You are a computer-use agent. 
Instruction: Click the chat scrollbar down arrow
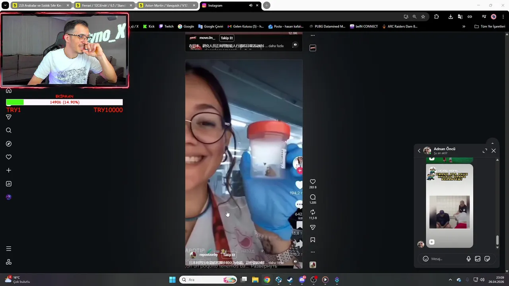coord(497,247)
